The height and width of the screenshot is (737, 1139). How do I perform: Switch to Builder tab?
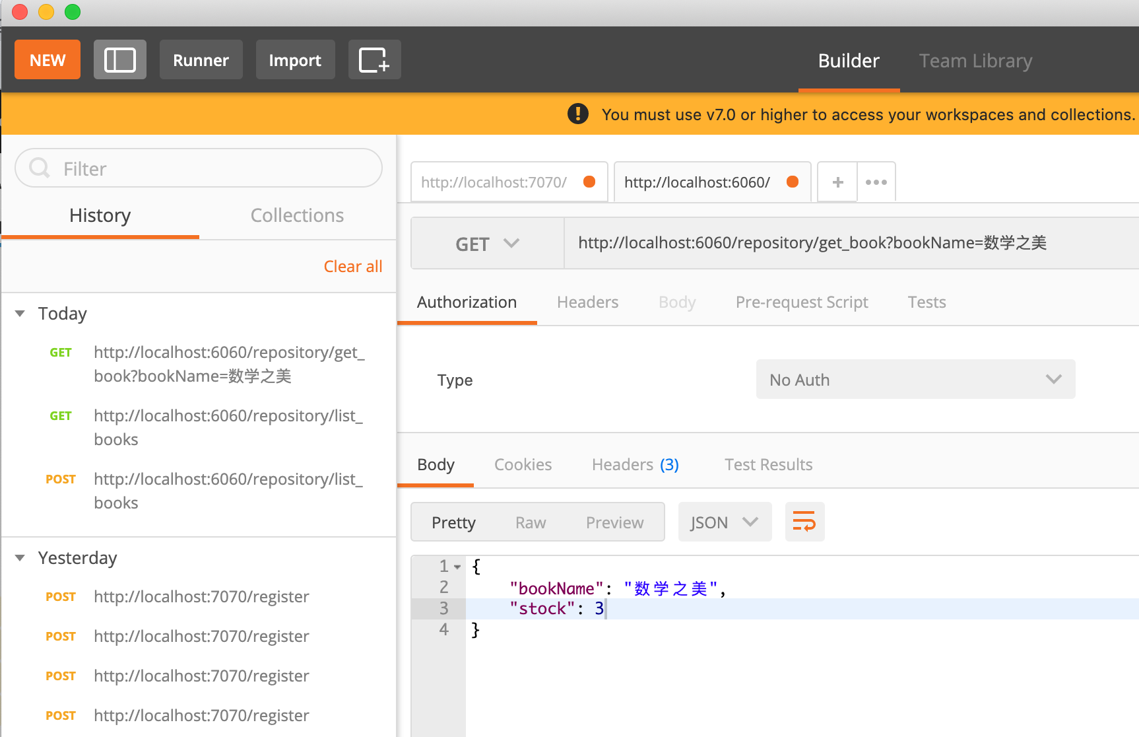[849, 61]
